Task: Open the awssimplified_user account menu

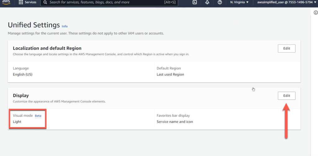Action: pos(284,2)
